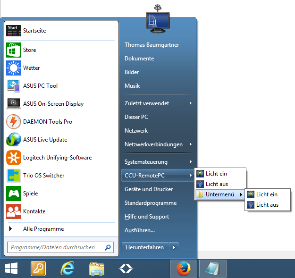Expand Zuletzt verwendet submenu arrow

click(x=191, y=103)
